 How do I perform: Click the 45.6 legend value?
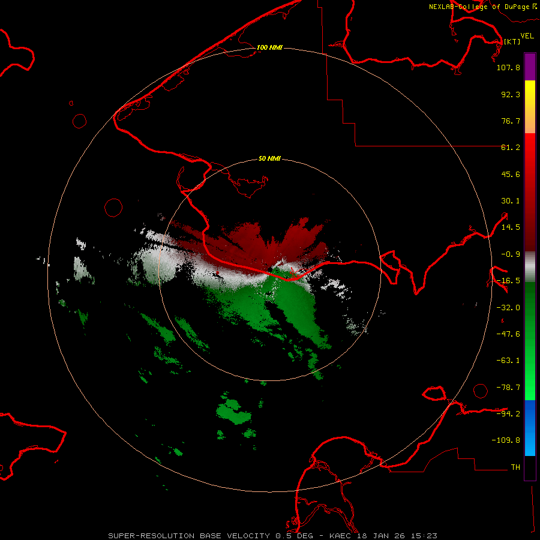(x=511, y=174)
